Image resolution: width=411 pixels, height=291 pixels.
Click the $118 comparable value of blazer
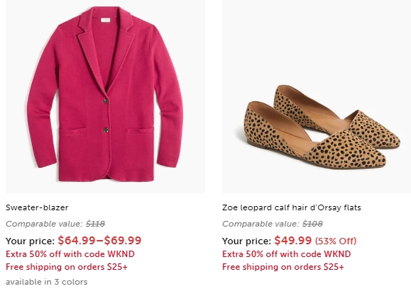tap(95, 224)
